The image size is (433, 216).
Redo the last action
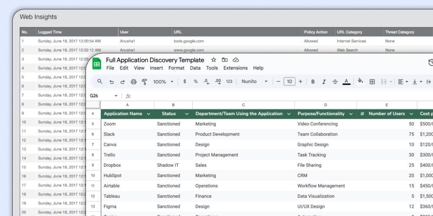(122, 82)
